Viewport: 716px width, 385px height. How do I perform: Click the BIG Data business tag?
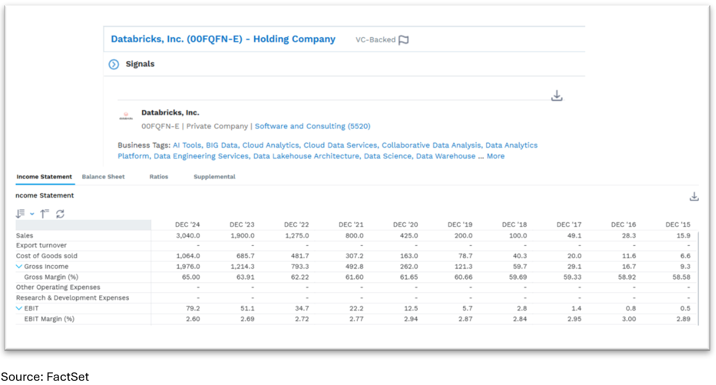[x=222, y=145]
